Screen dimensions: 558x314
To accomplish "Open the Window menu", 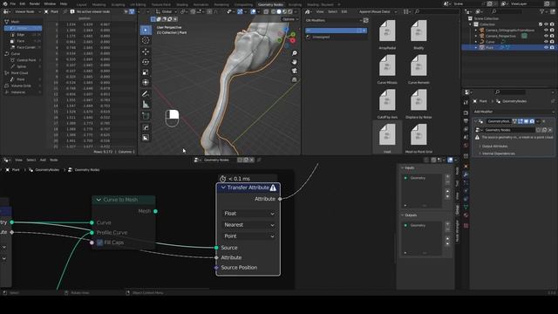I will tap(50, 3).
